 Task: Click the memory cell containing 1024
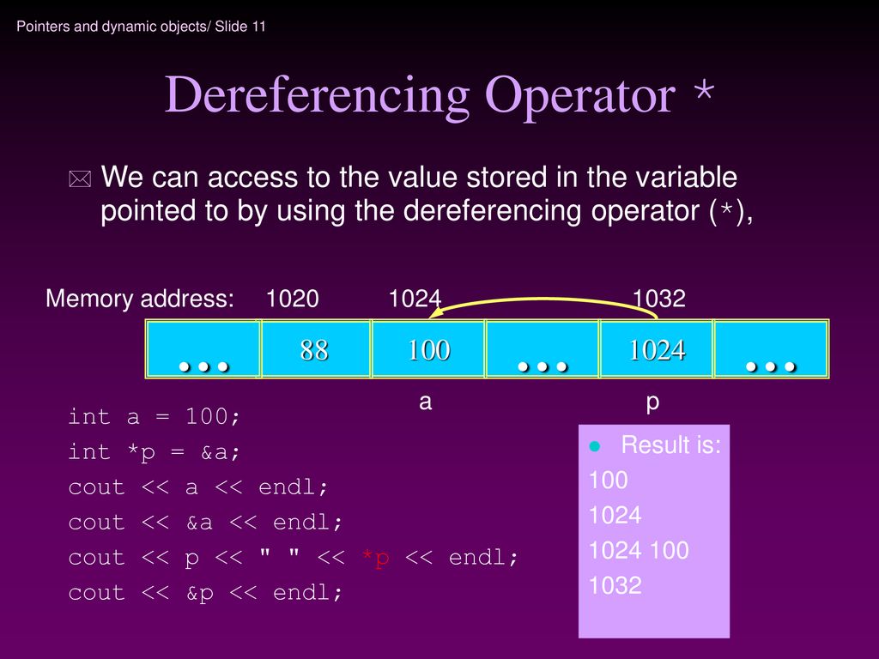pyautogui.click(x=657, y=349)
